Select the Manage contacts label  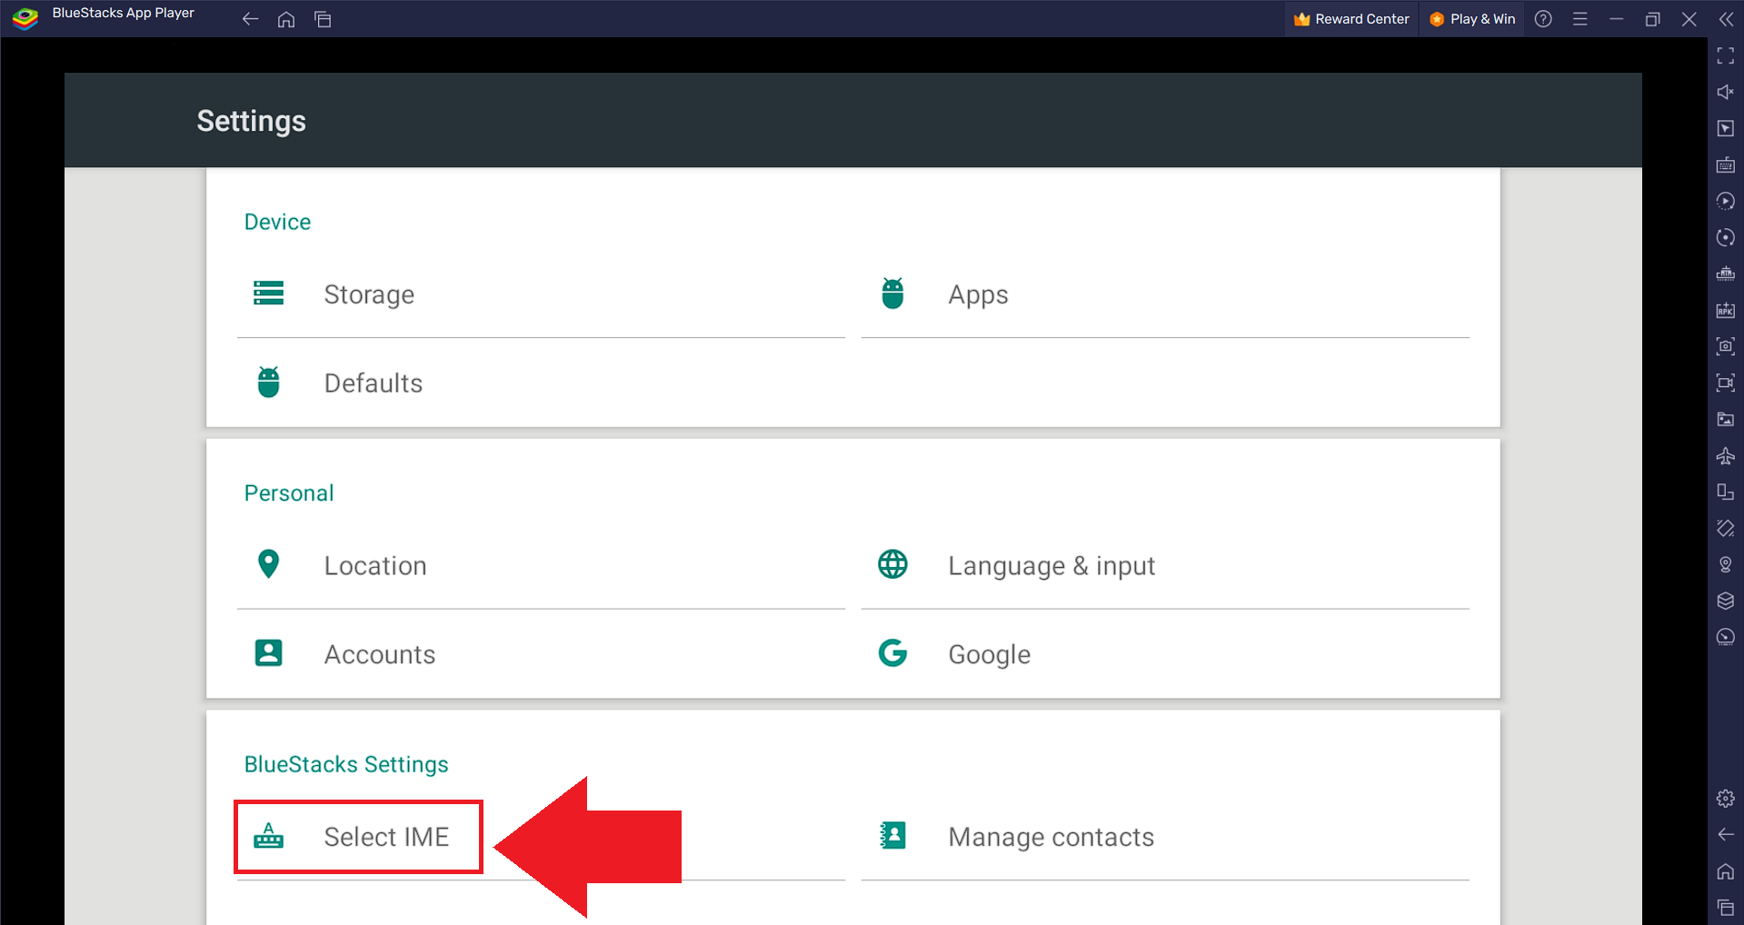click(1051, 837)
